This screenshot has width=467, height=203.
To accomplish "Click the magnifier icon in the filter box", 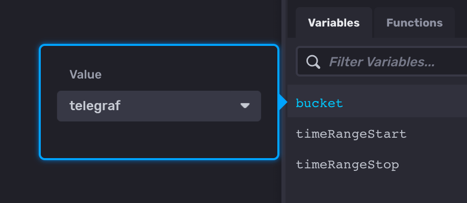I will pyautogui.click(x=313, y=62).
